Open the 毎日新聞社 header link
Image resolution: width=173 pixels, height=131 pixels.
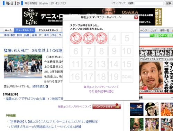coord(31,3)
